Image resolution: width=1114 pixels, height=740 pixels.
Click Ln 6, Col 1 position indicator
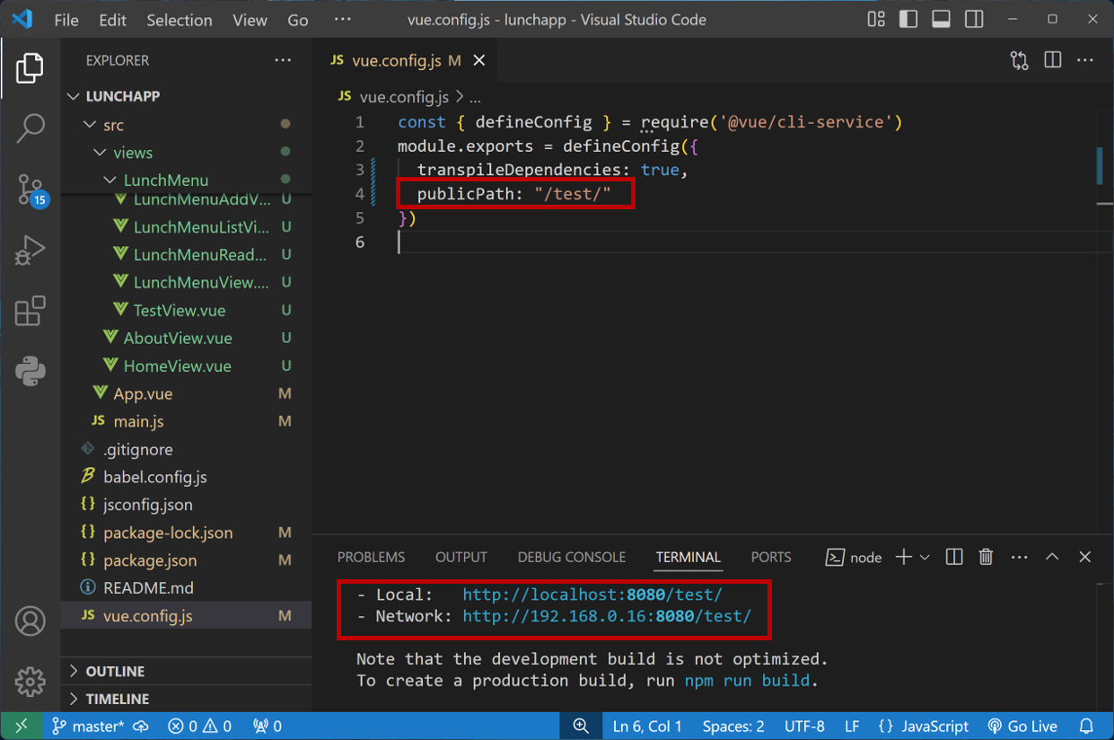click(x=647, y=727)
